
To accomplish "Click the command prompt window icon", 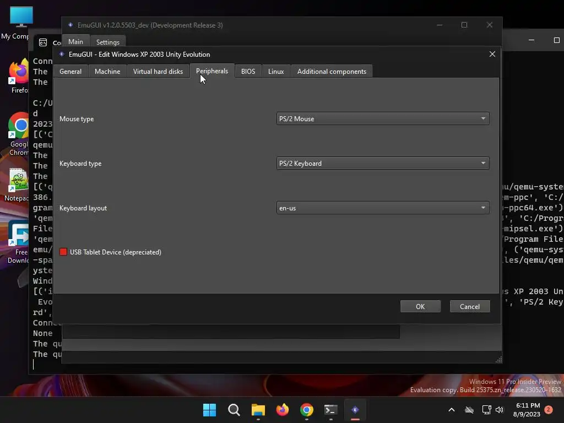I will (x=43, y=42).
